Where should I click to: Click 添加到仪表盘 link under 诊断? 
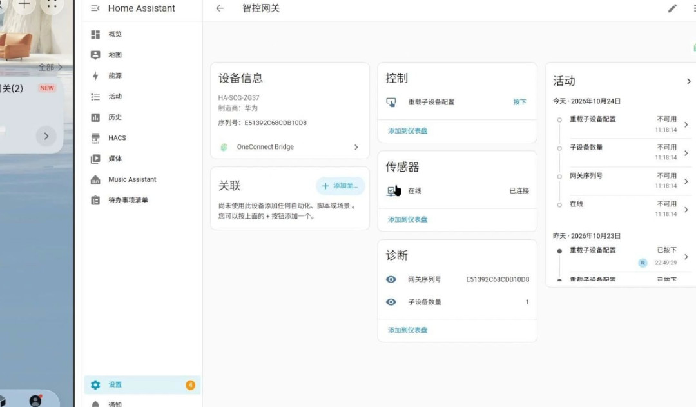[x=407, y=330]
